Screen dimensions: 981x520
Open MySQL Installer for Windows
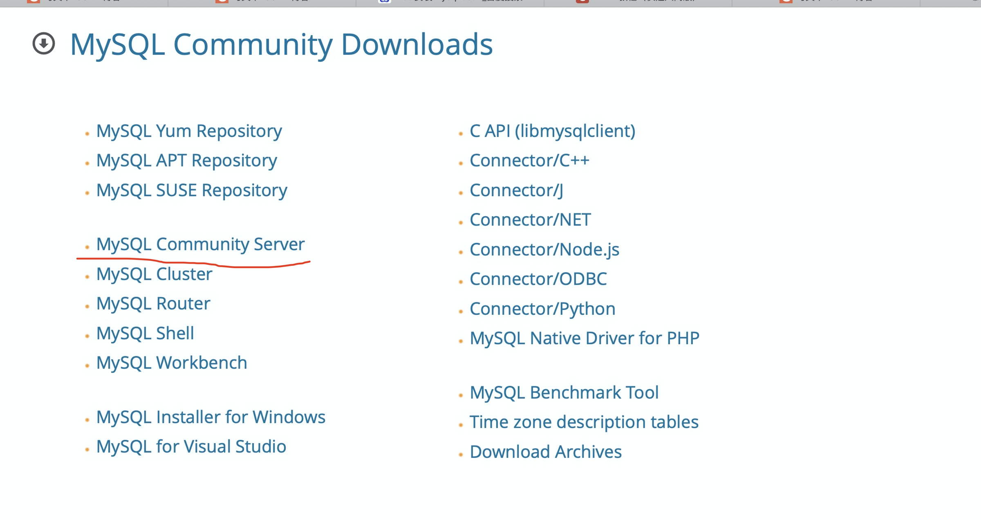[x=211, y=417]
